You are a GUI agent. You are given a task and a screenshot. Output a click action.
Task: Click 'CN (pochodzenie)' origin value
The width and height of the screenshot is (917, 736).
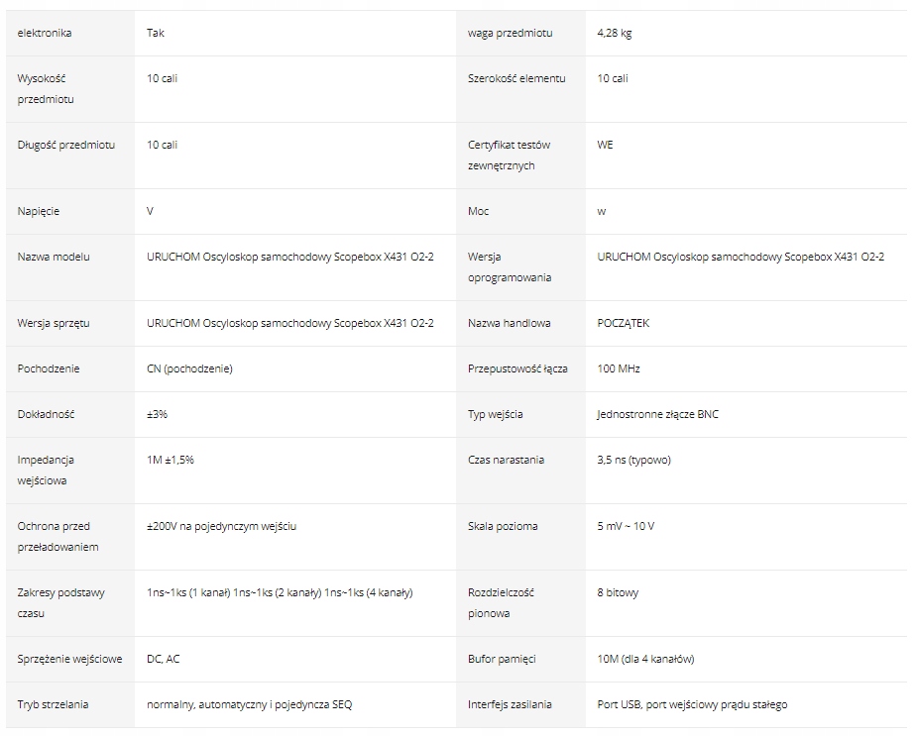pos(189,368)
